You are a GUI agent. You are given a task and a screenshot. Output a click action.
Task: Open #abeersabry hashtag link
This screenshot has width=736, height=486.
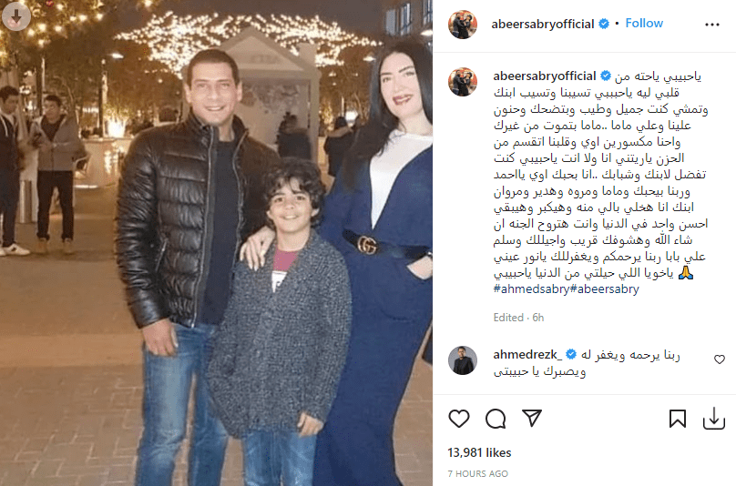pos(605,289)
